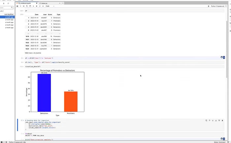Run the selected cell
This screenshot has height=143, width=231.
click(33, 6)
